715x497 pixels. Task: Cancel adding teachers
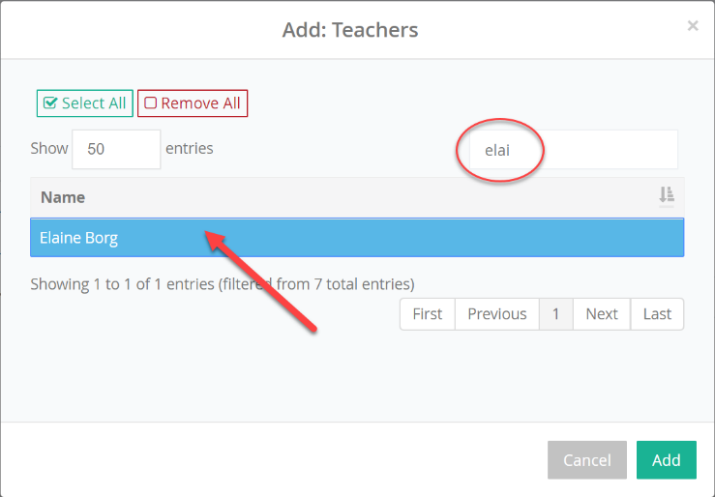click(x=587, y=459)
